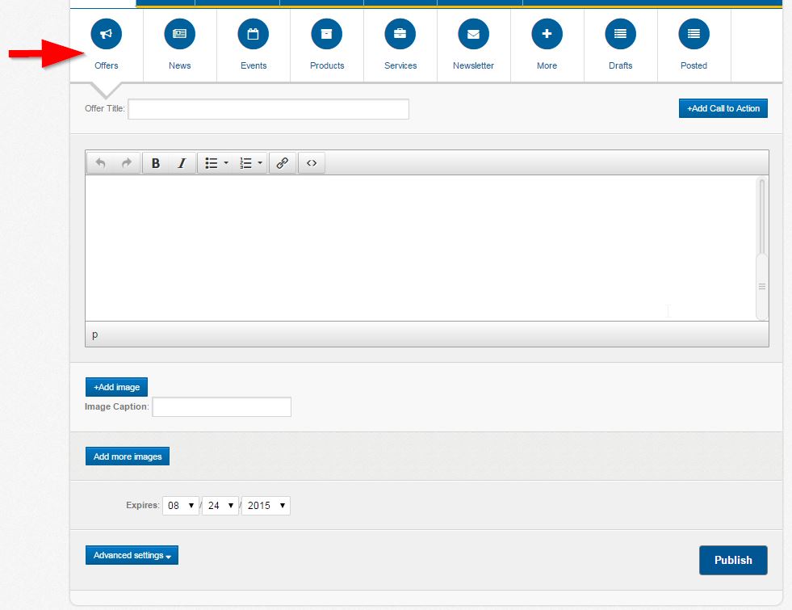Click the +Add Call to Action button
This screenshot has height=610, width=792.
[x=723, y=108]
